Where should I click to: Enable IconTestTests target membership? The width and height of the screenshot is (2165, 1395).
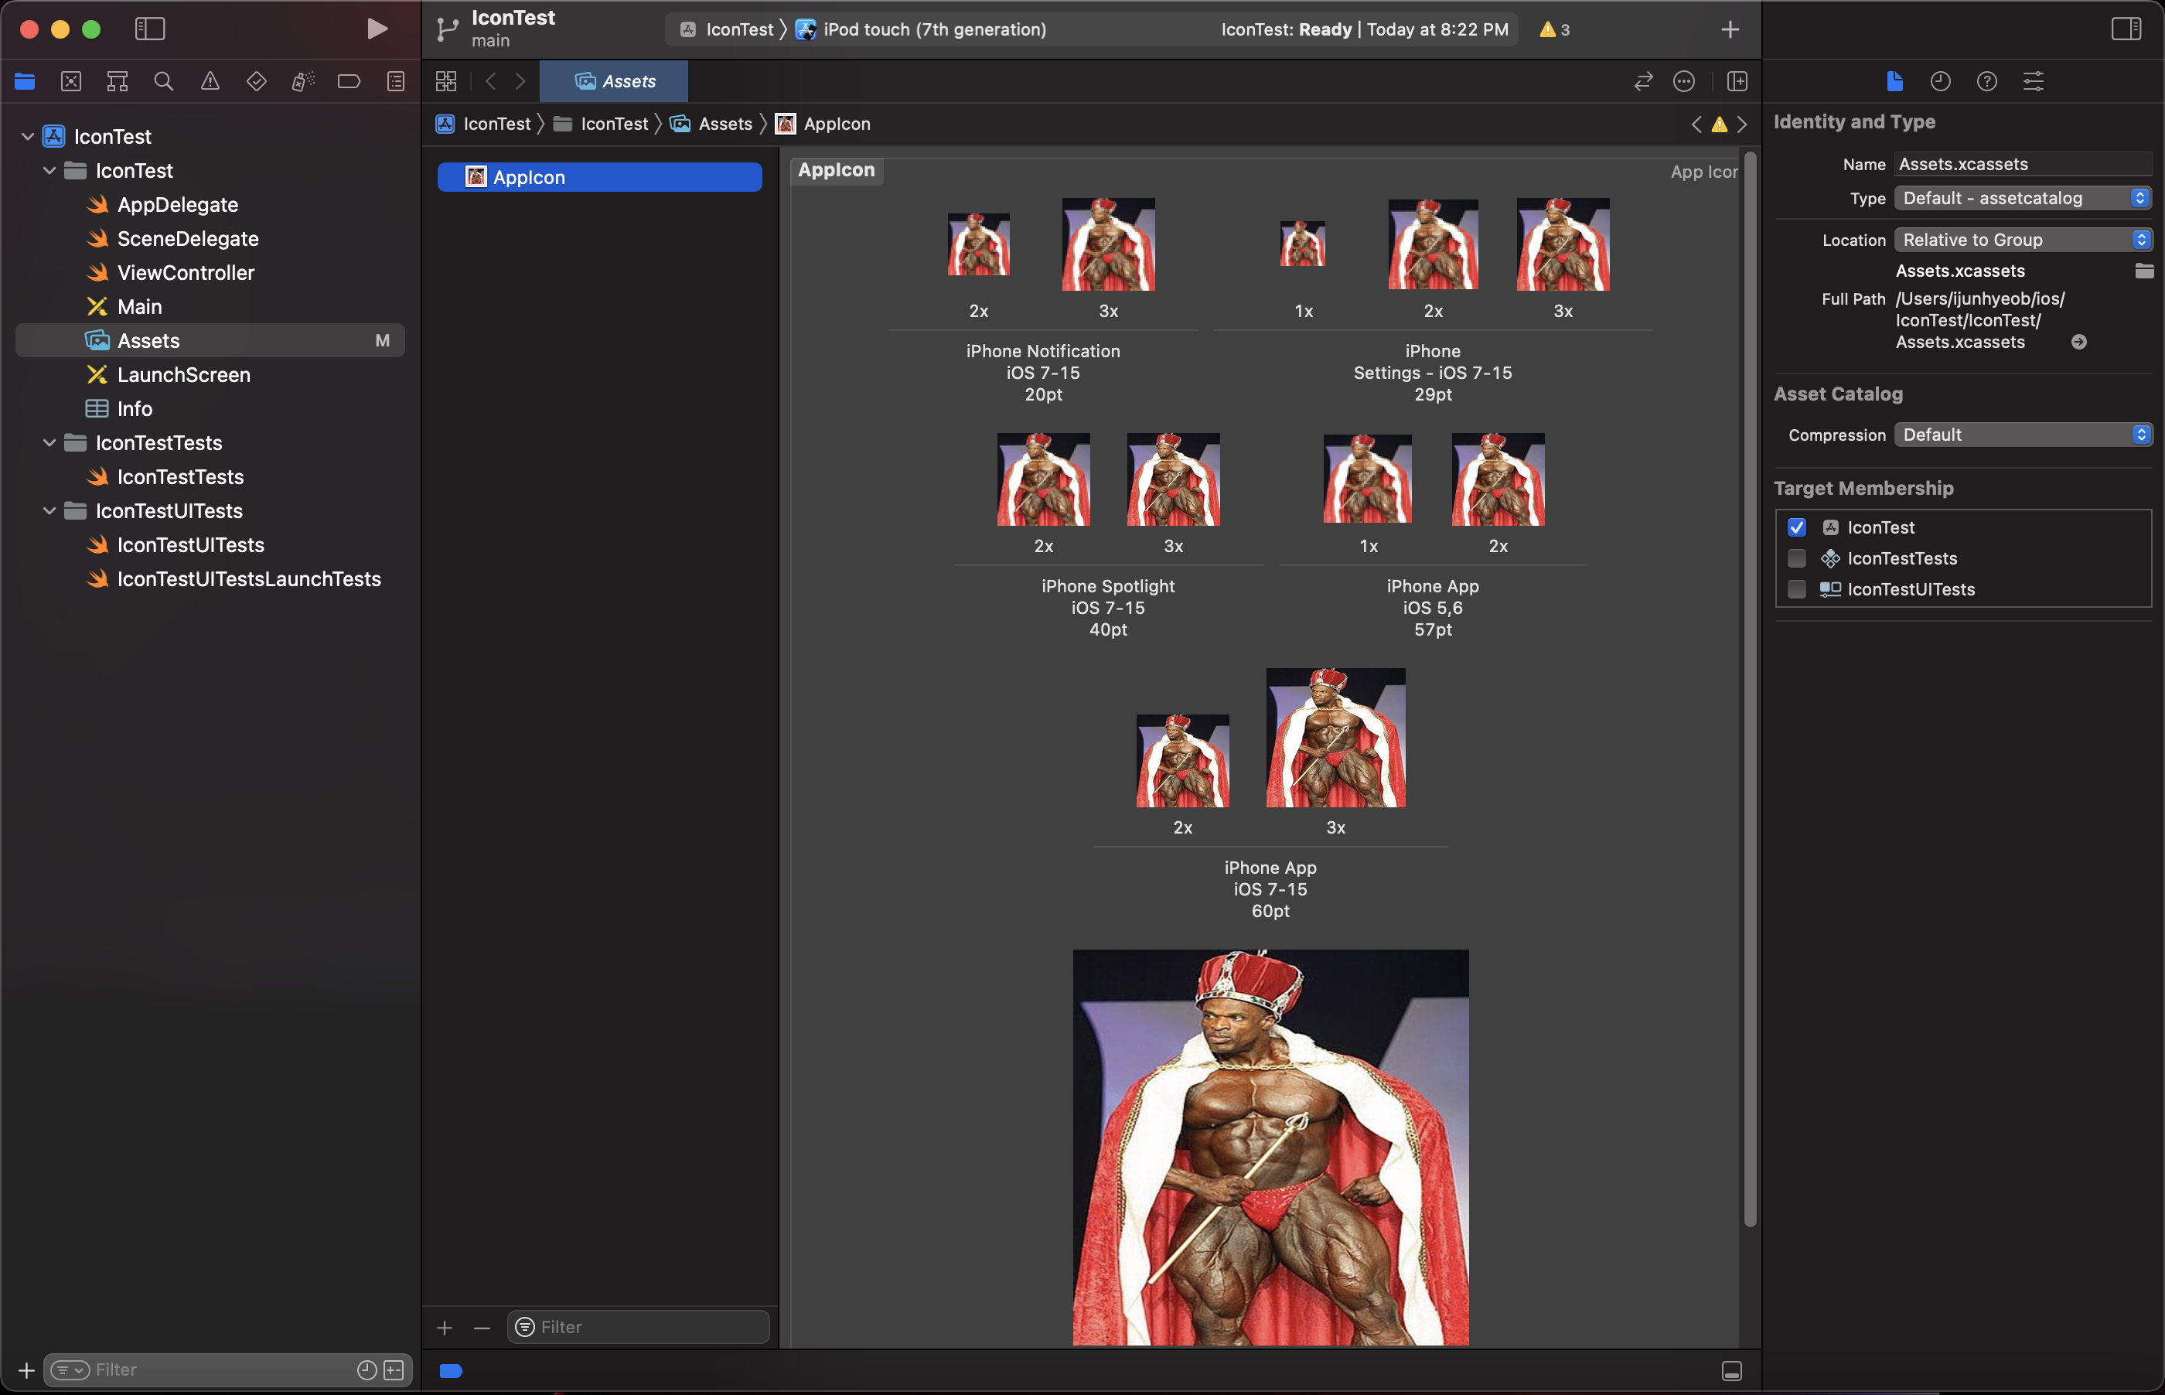coord(1796,558)
